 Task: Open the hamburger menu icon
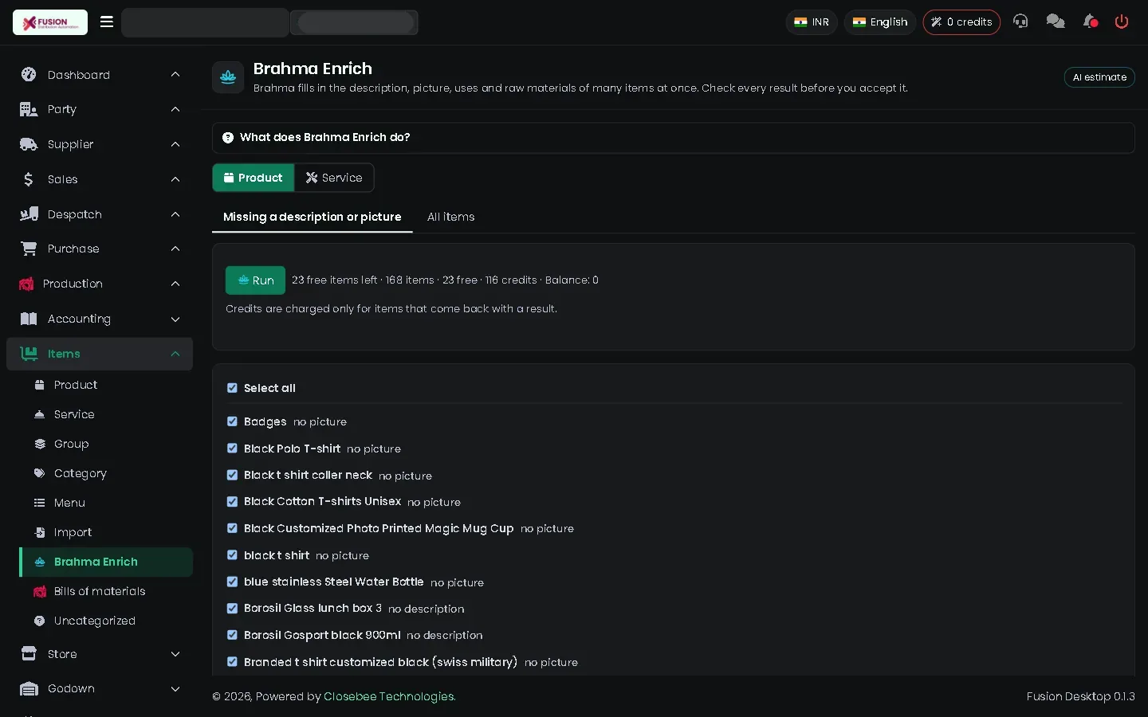click(x=107, y=22)
